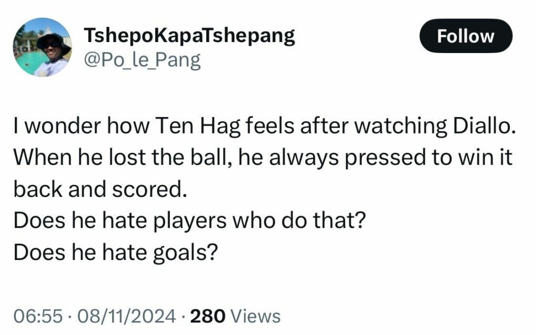Click the 280 view count number

208,316
